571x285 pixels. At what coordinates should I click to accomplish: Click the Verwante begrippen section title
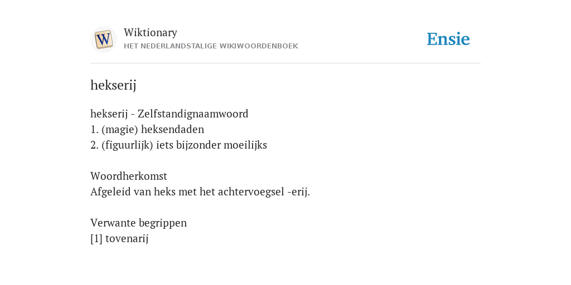pos(138,223)
